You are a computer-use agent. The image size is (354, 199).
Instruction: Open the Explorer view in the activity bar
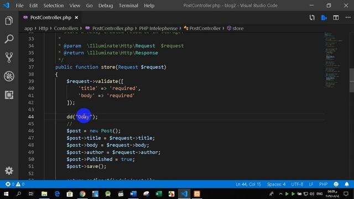tap(9, 20)
